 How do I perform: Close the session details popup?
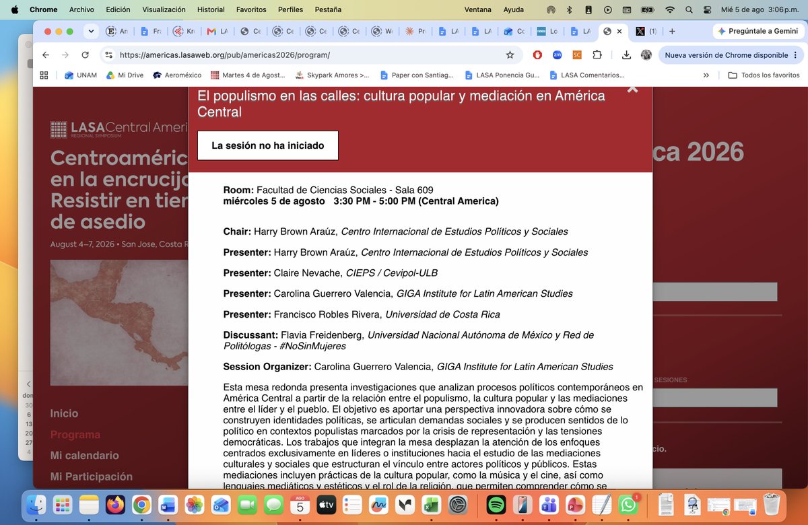tap(632, 88)
